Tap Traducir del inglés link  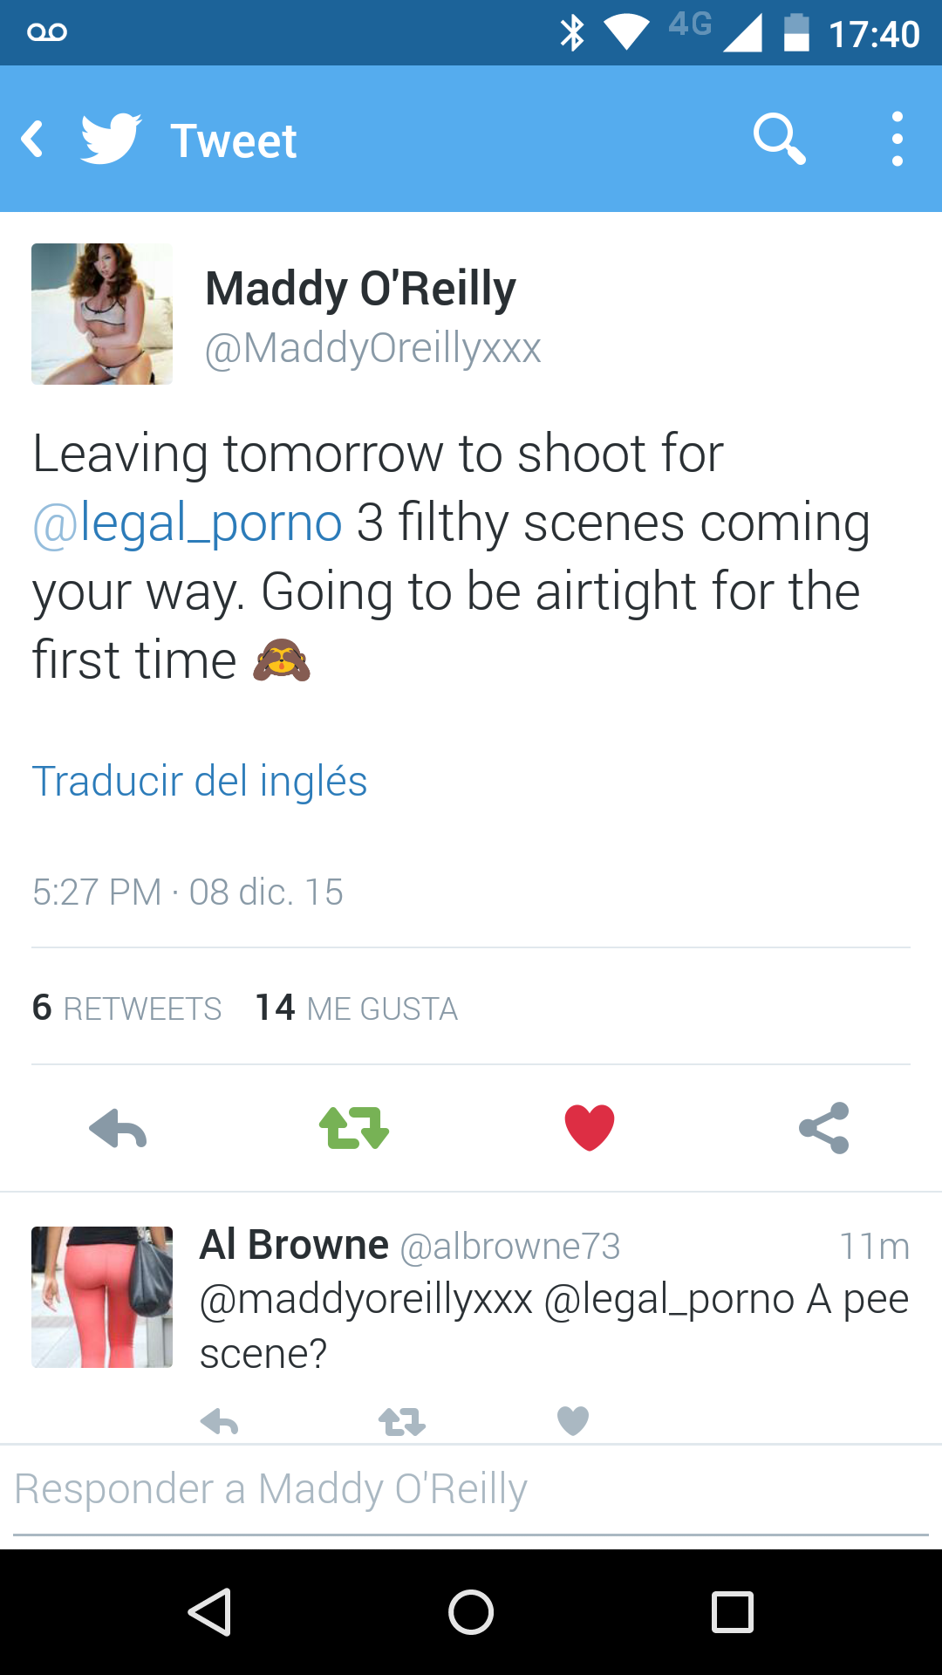(200, 781)
